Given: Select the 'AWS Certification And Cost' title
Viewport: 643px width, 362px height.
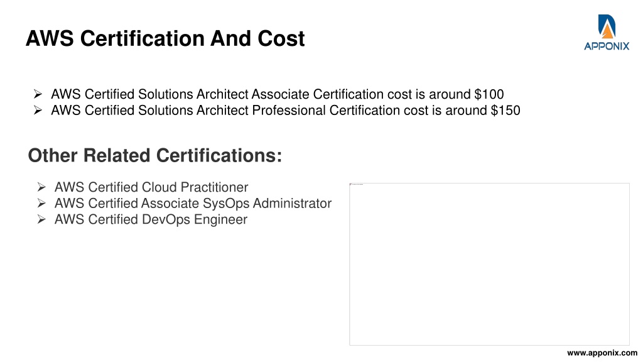Looking at the screenshot, I should point(165,38).
